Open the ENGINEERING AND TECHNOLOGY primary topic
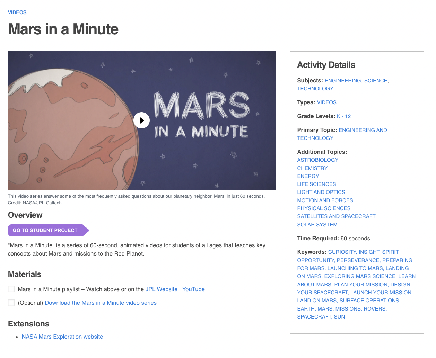The width and height of the screenshot is (436, 358). (x=363, y=130)
